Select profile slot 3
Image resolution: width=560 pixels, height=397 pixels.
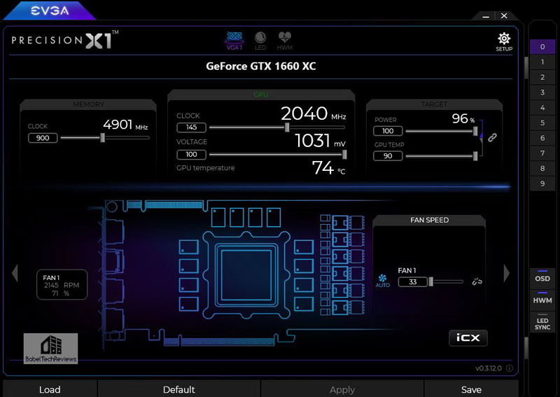pyautogui.click(x=542, y=92)
